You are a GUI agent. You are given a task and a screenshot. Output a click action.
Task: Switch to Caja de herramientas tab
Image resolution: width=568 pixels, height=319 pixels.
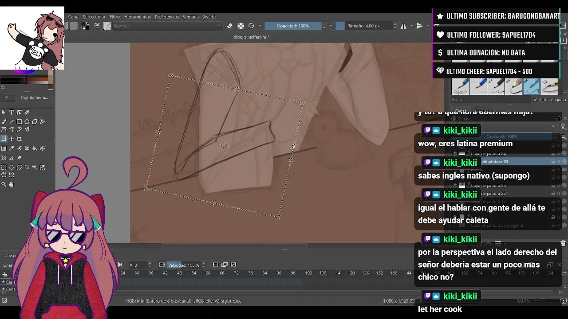(x=34, y=97)
